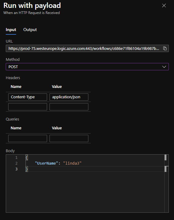The height and width of the screenshot is (220, 174).
Task: Place cursor on the "linda3" value in the body
Action: click(72, 163)
